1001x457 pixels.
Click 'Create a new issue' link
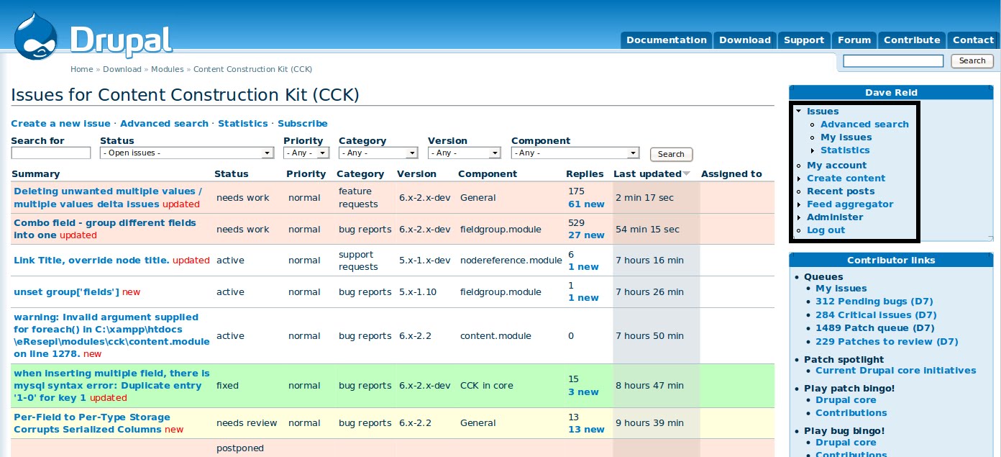tap(61, 124)
